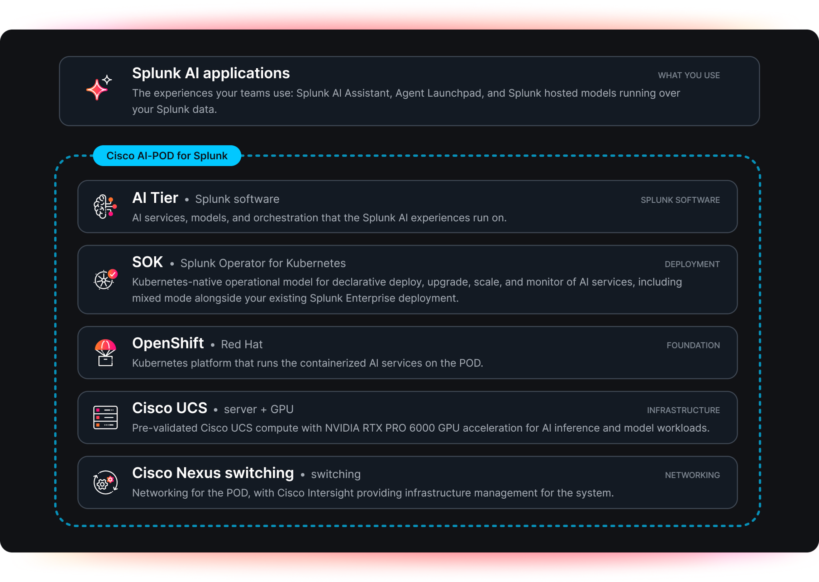This screenshot has width=819, height=582.
Task: Click the description 'AI services, models, and orchestration'
Action: tap(319, 218)
